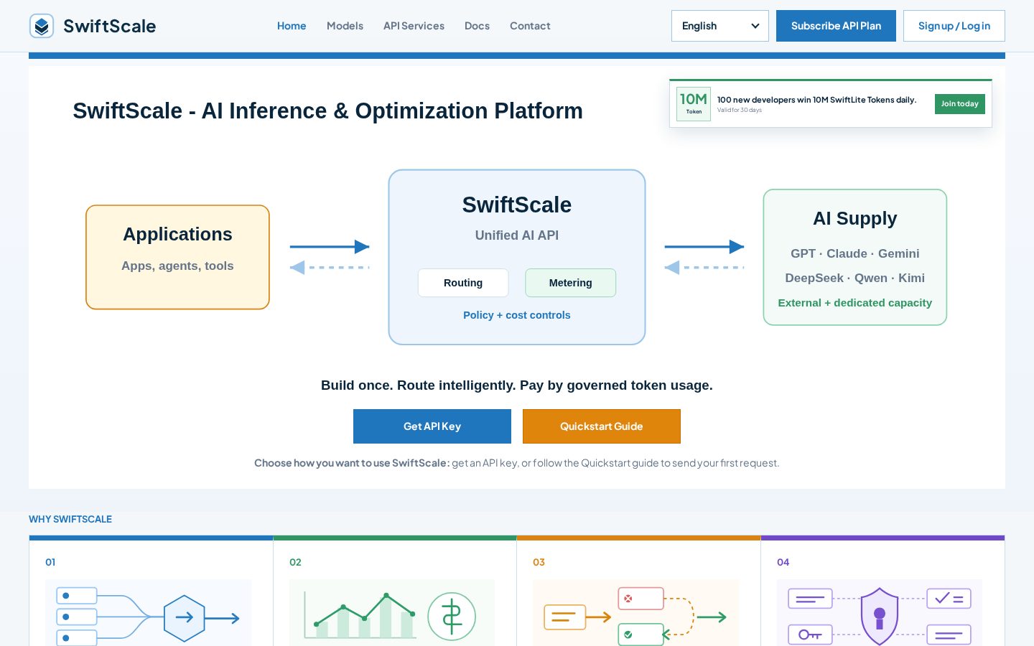The image size is (1034, 646).
Task: Click the Unified AI API subtitle
Action: click(517, 235)
